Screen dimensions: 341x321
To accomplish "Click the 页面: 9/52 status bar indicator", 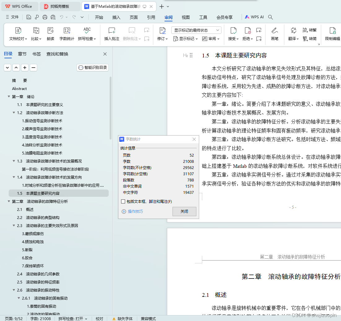I will tap(14, 319).
